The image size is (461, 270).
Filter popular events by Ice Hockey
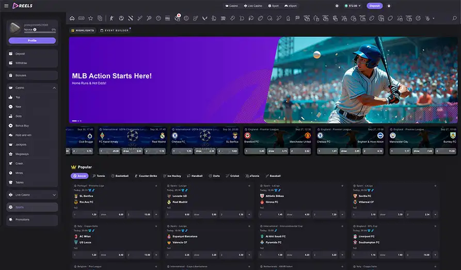[172, 176]
